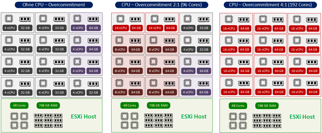The image size is (322, 133).
Task: Select the host RAM module icons in Ohne CPU panel
Action: point(48,121)
